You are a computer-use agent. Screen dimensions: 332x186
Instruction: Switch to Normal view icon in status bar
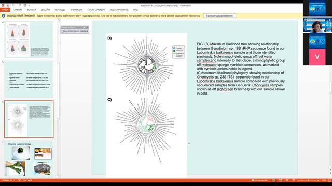274,180
